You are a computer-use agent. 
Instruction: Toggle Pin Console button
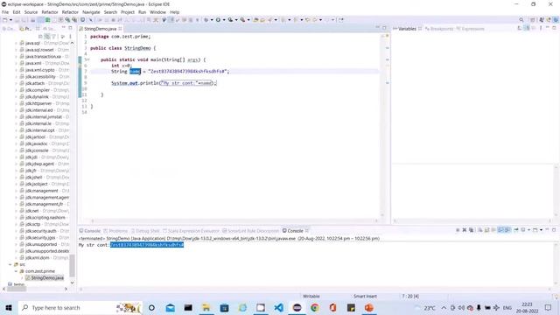pos(516,230)
